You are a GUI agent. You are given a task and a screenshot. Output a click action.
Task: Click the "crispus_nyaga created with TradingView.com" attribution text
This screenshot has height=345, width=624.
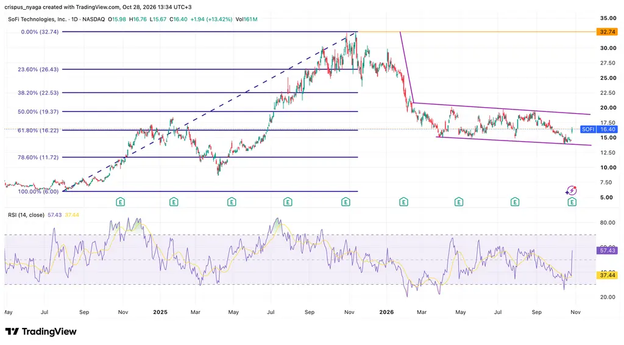[x=62, y=7]
